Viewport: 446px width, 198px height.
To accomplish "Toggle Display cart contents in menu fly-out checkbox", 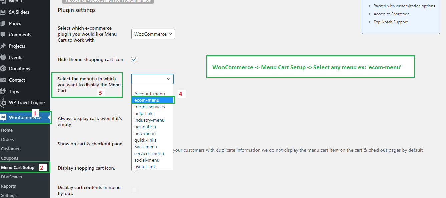I will (x=134, y=190).
